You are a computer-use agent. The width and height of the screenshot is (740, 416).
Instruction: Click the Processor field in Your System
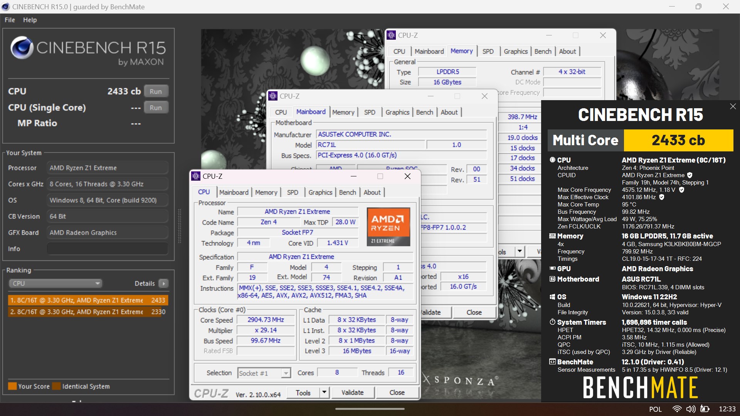coord(108,168)
